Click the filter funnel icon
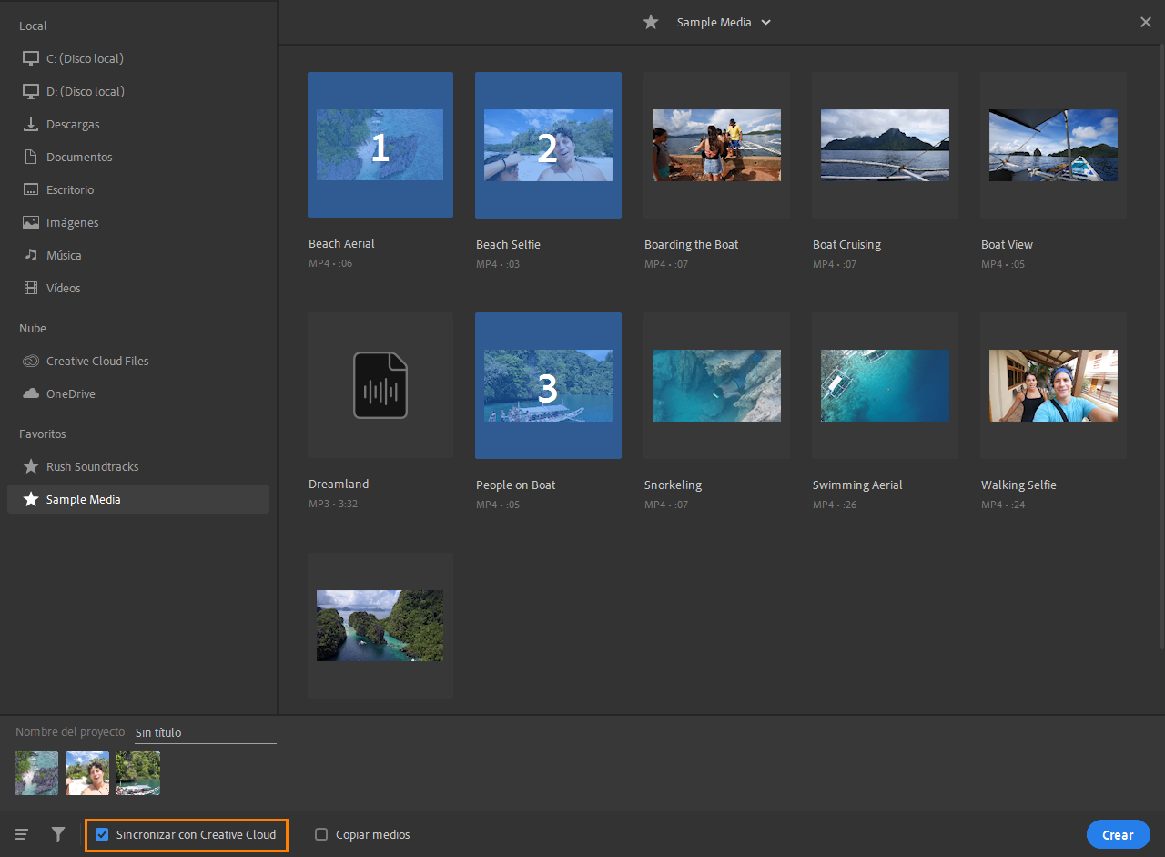Viewport: 1165px width, 857px height. (58, 834)
